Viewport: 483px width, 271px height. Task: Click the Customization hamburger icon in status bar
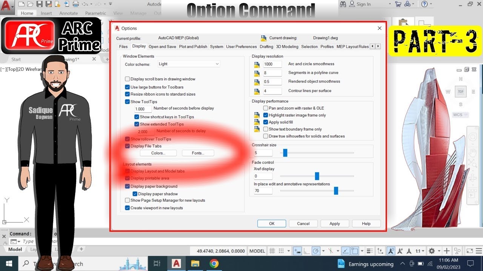(479, 251)
